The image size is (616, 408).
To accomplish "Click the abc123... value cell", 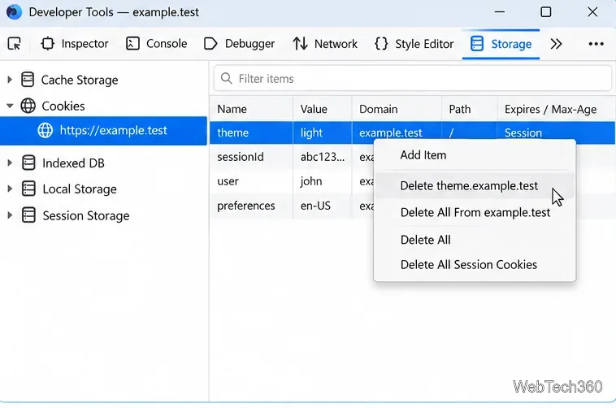I will 322,157.
